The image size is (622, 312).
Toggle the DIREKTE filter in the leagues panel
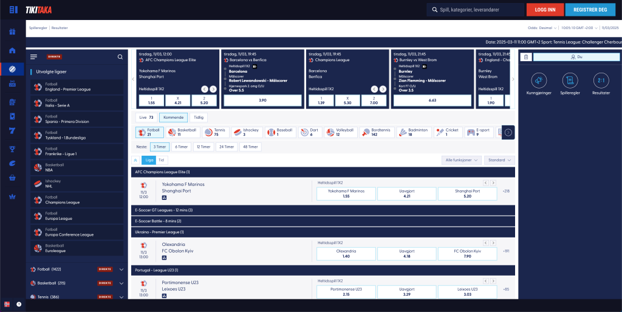click(54, 56)
